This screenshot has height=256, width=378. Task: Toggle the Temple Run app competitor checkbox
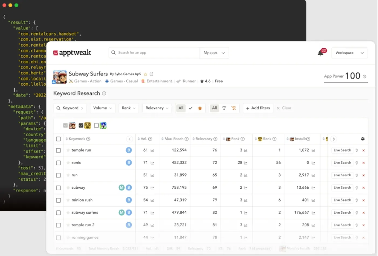pos(81,126)
